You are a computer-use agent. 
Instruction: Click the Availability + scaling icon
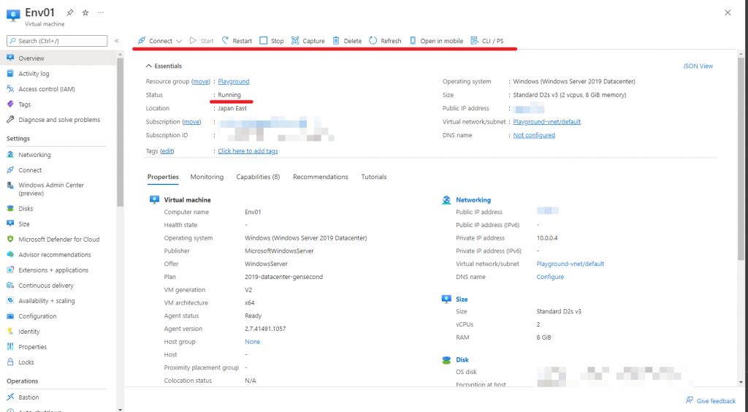click(10, 301)
